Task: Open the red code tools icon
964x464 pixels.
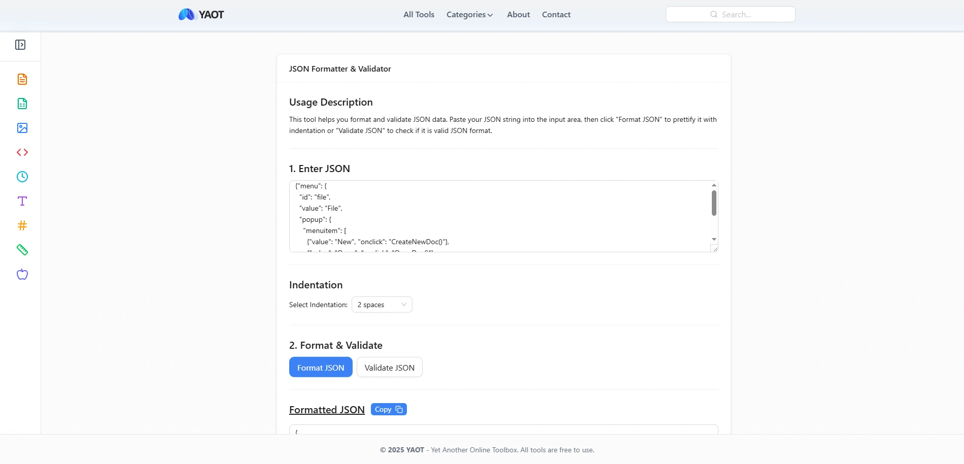Action: point(22,152)
